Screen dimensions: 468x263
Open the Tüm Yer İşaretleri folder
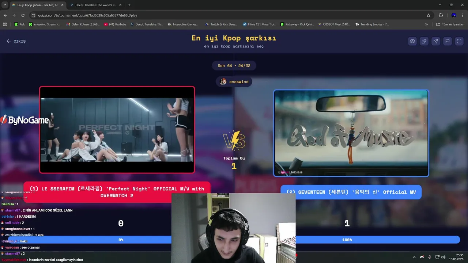click(x=450, y=24)
